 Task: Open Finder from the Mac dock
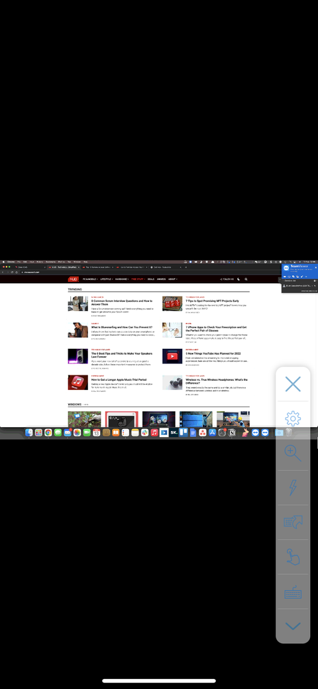coord(29,432)
